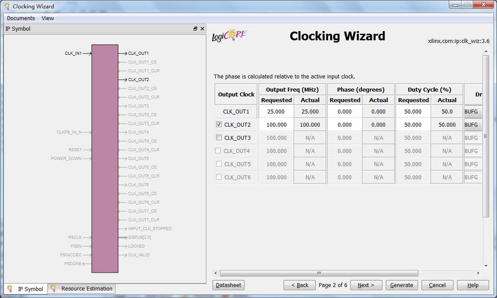Open Help
Viewport: 497px width, 298px height.
(x=473, y=285)
